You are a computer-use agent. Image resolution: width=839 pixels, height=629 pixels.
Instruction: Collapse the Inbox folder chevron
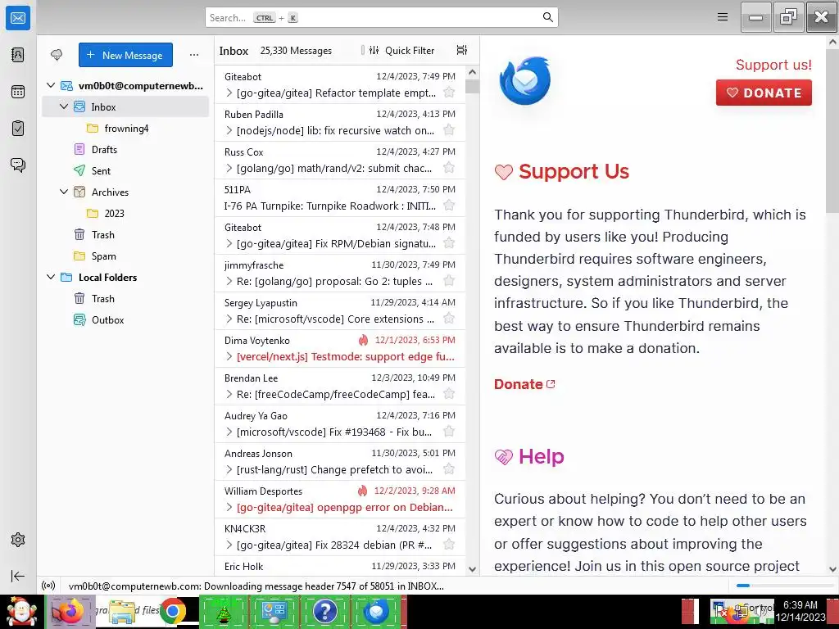pyautogui.click(x=64, y=106)
